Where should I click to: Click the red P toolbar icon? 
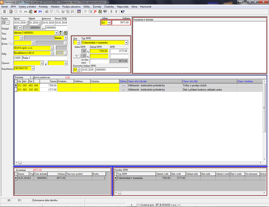tap(95, 11)
